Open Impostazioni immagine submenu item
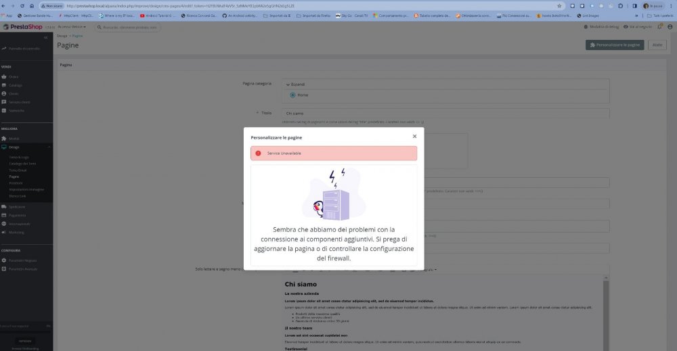This screenshot has height=351, width=677. tap(26, 190)
